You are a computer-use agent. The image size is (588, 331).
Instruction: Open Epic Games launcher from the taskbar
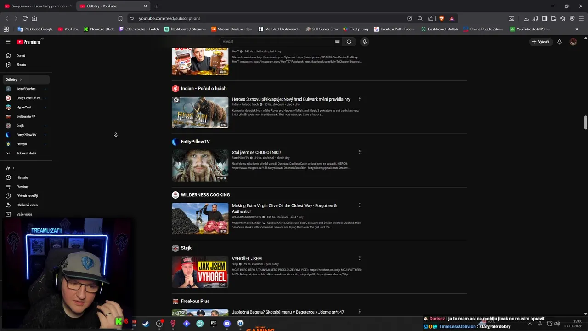click(213, 324)
